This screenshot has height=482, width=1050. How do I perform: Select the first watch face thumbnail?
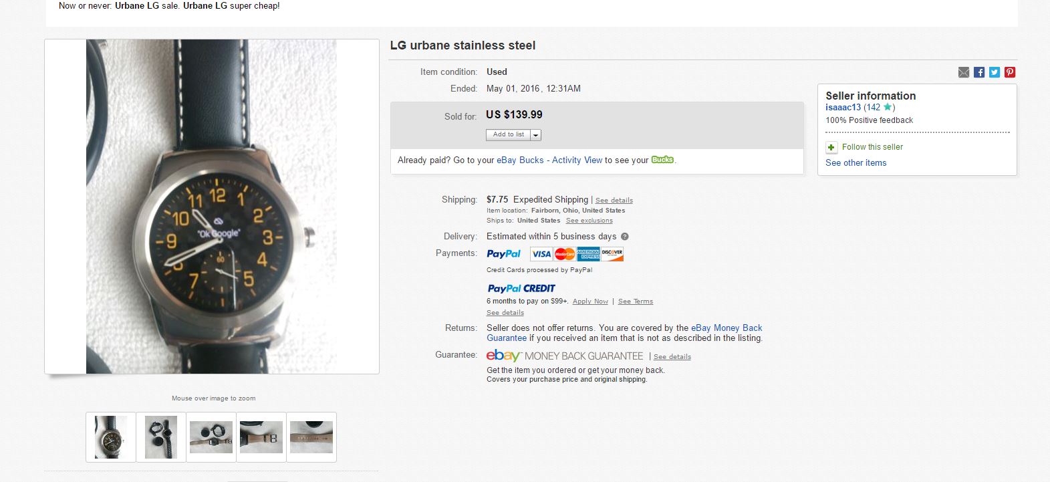111,437
